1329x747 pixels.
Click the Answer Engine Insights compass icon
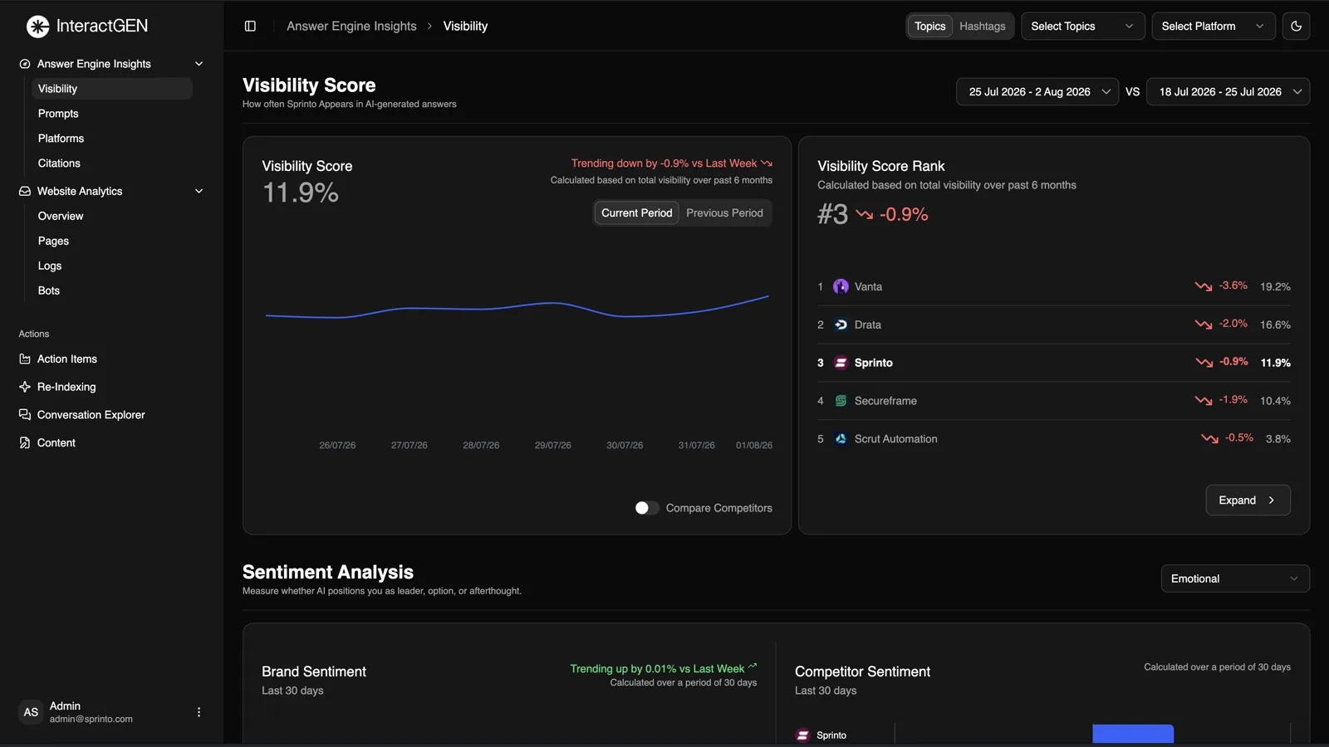25,64
